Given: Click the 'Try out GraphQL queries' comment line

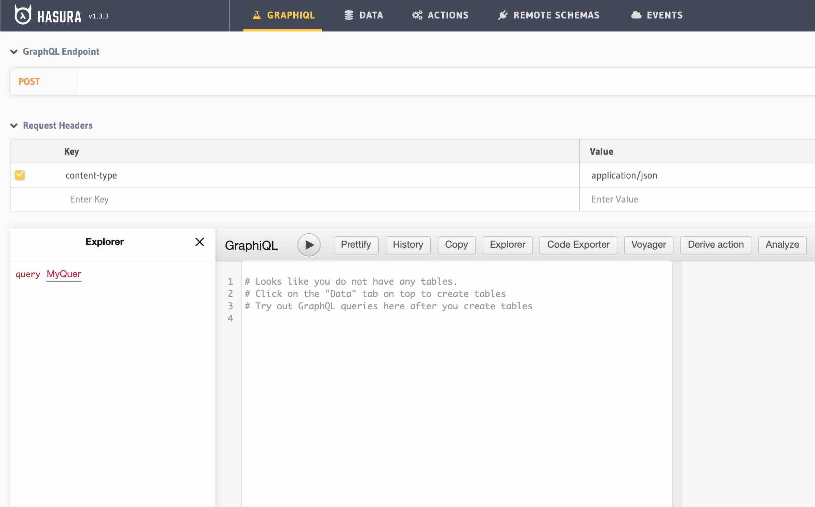Looking at the screenshot, I should pos(389,306).
